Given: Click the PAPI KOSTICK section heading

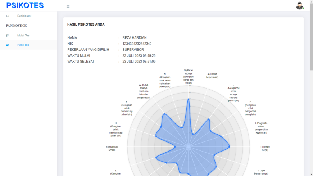Looking at the screenshot, I should tap(16, 26).
